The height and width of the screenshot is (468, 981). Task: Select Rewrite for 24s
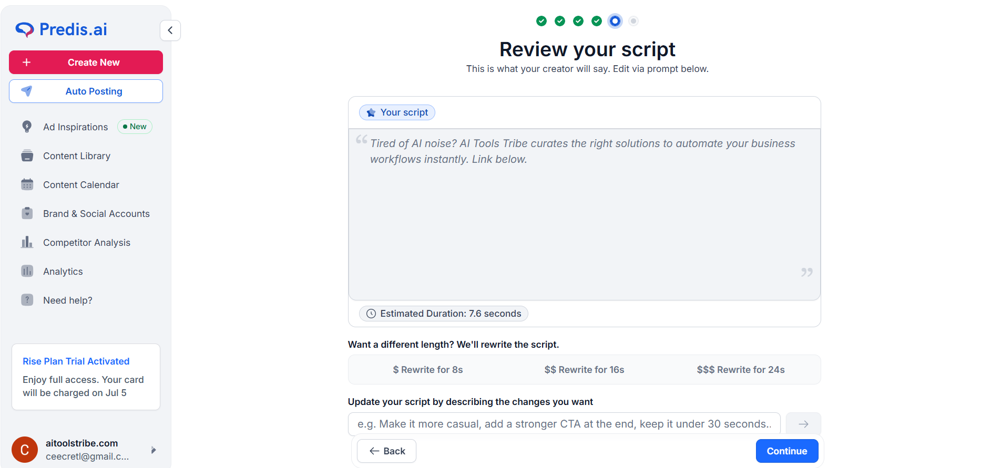pos(741,370)
